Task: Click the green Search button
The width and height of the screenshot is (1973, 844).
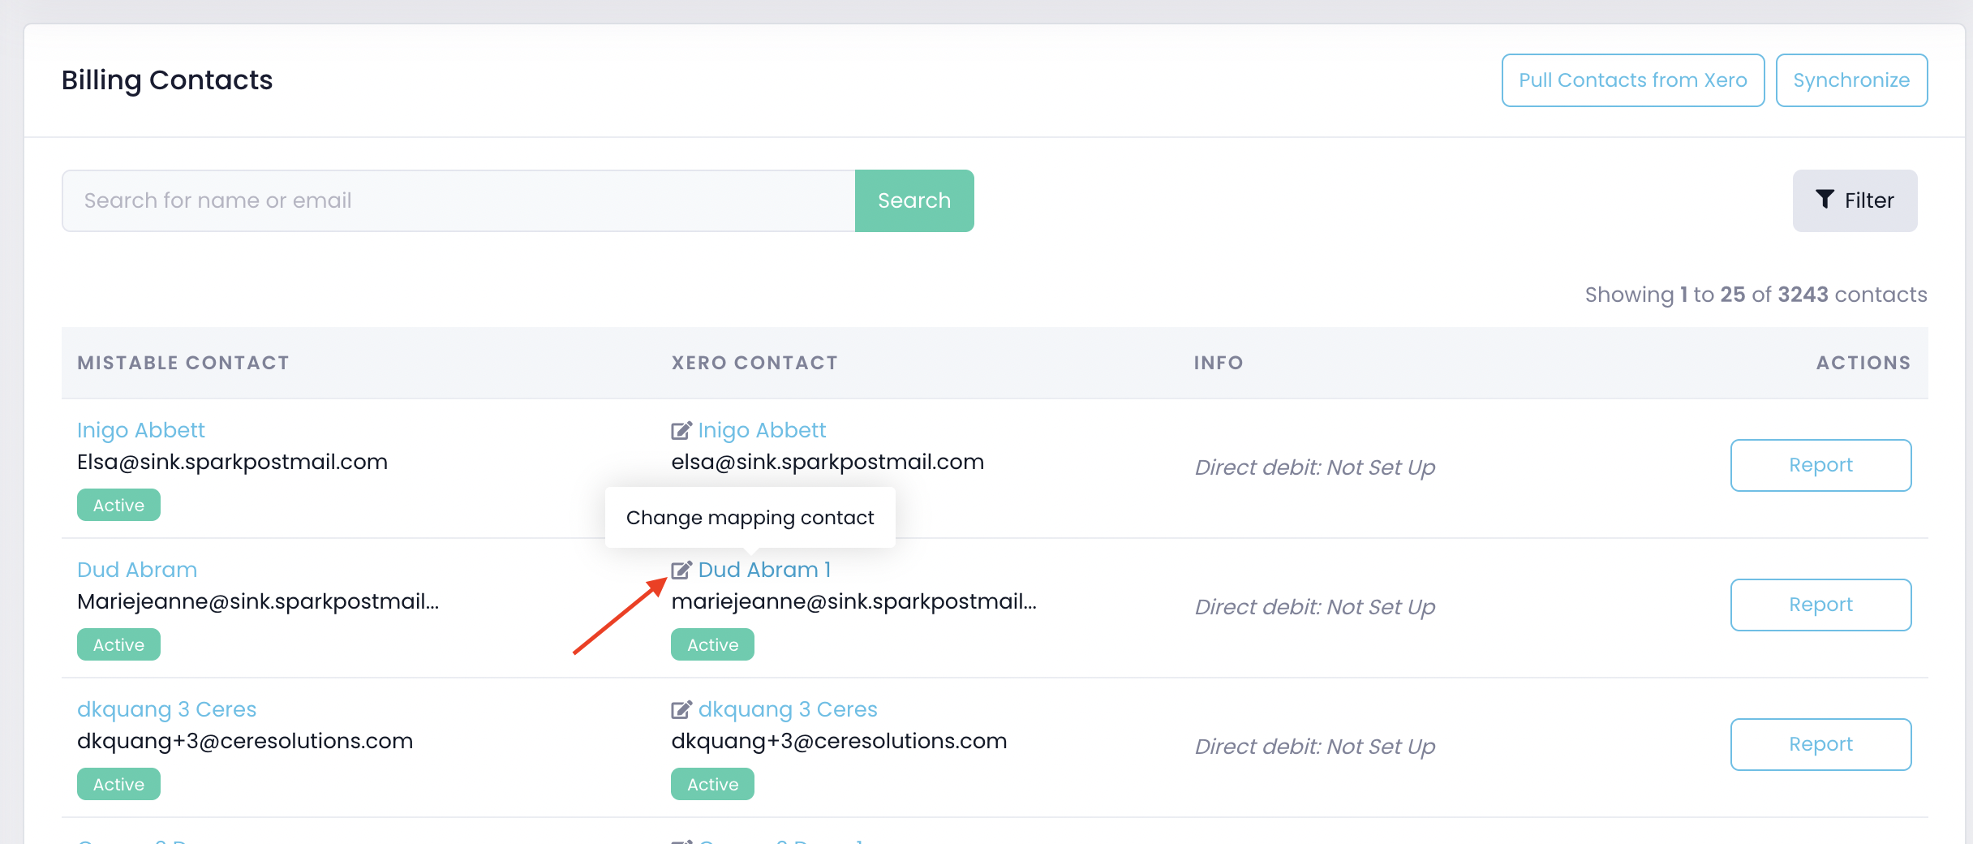Action: tap(913, 200)
